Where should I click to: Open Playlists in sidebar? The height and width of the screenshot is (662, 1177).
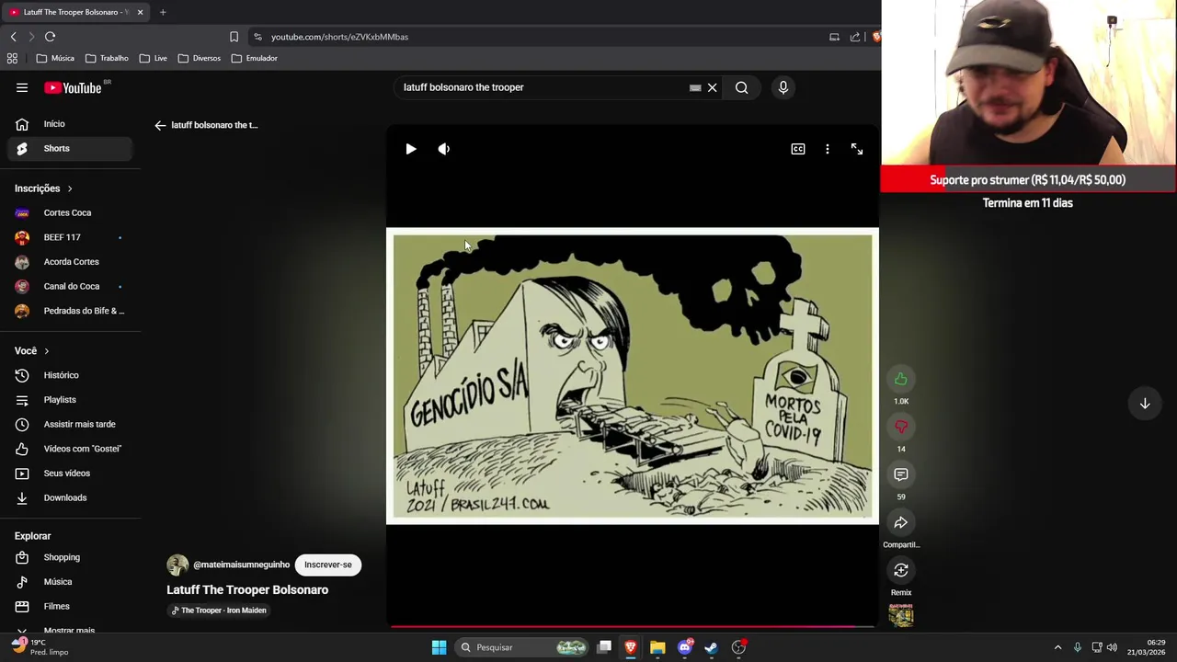click(69, 400)
